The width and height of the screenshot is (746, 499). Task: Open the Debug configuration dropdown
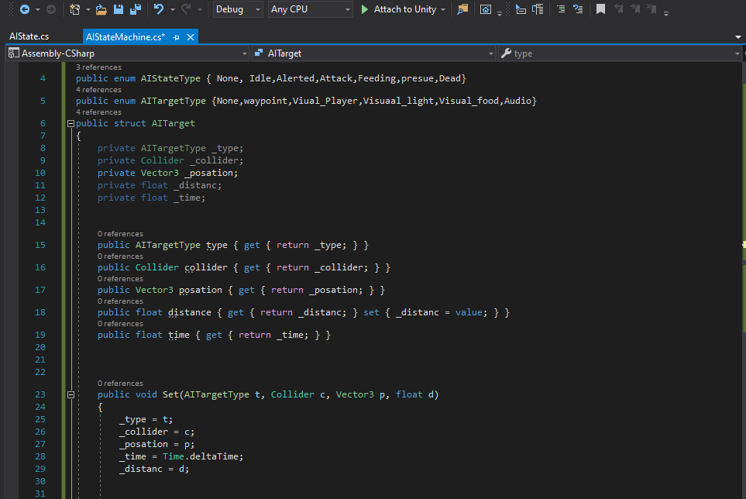pos(237,9)
